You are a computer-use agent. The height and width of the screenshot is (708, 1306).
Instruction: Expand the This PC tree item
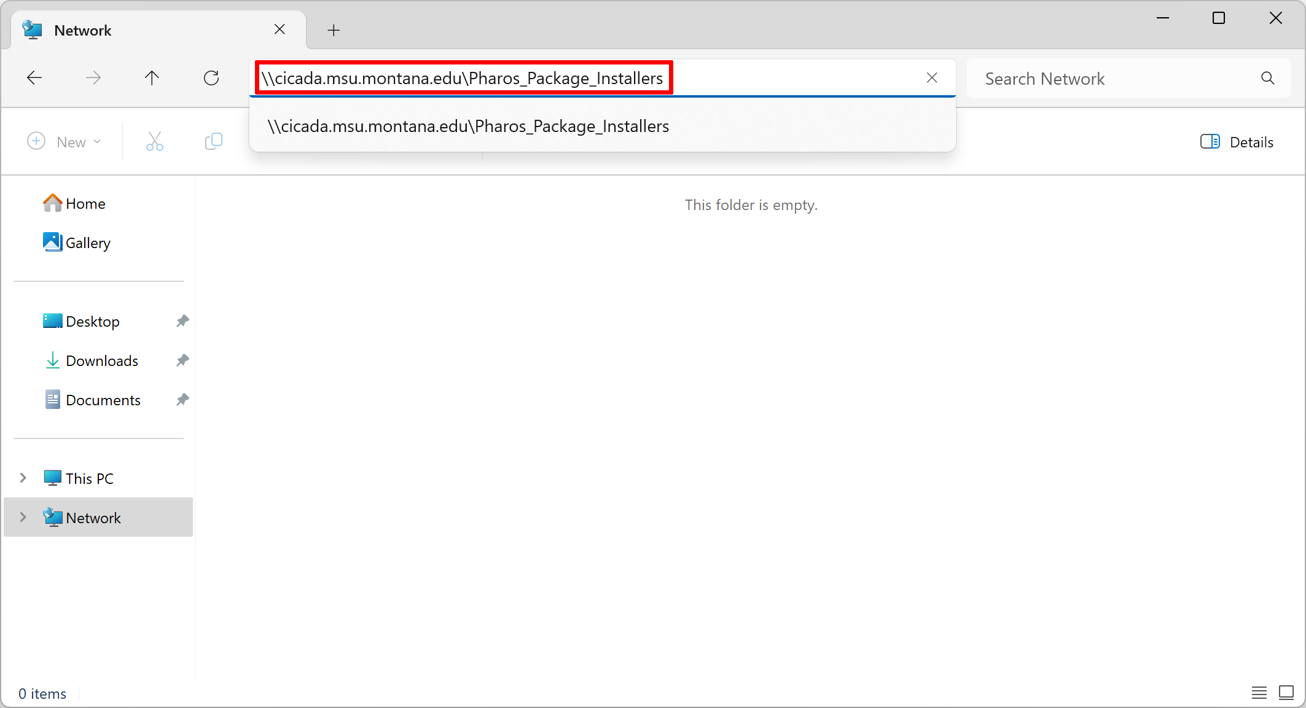tap(23, 478)
